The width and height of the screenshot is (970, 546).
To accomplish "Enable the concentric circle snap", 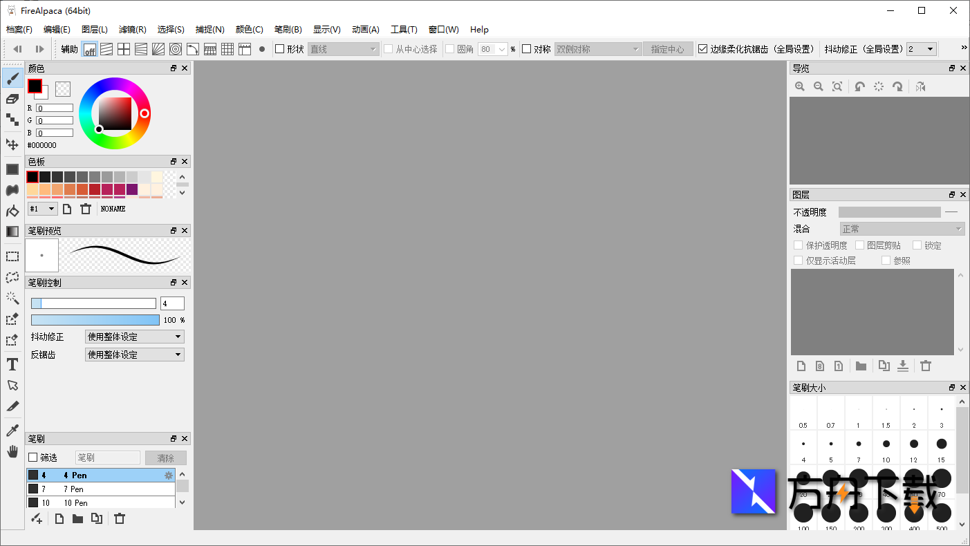I will click(x=174, y=49).
